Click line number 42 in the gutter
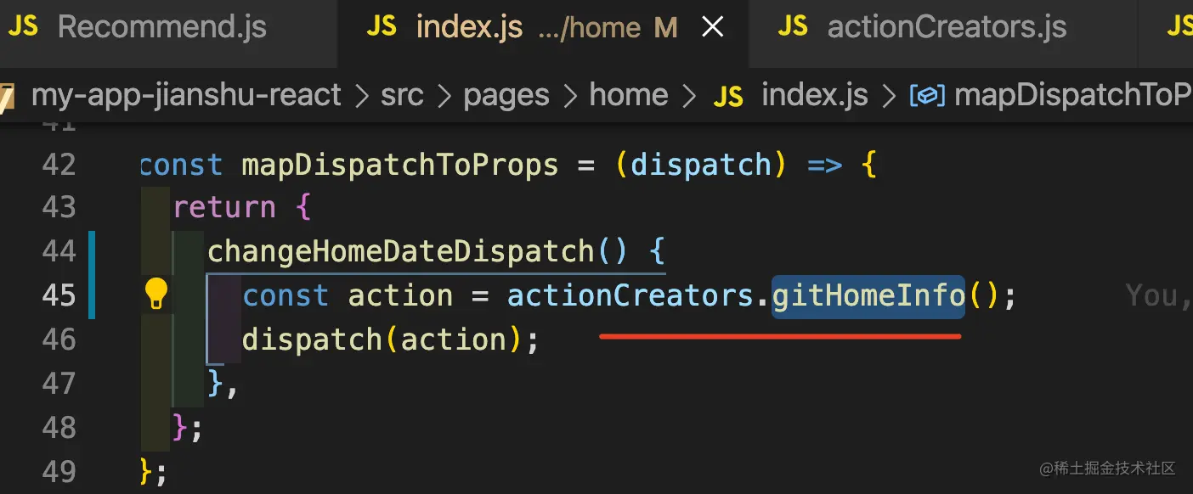1193x494 pixels. tap(59, 164)
